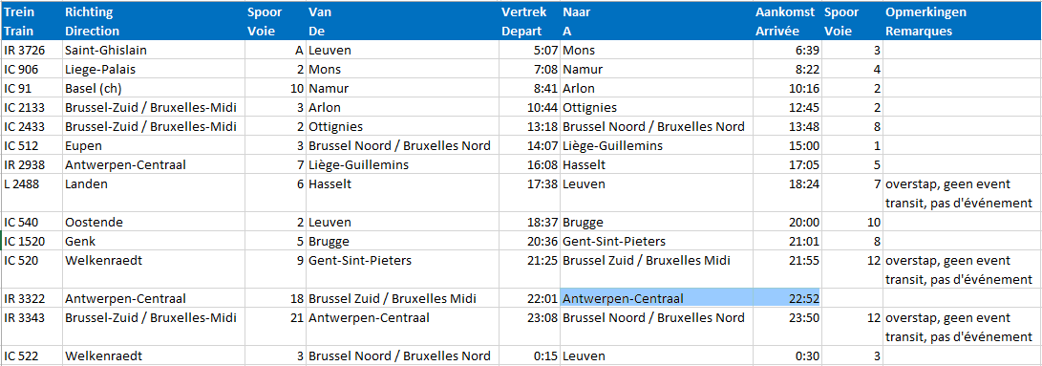Click the Oostende direction cell
The image size is (1042, 366).
(x=153, y=223)
